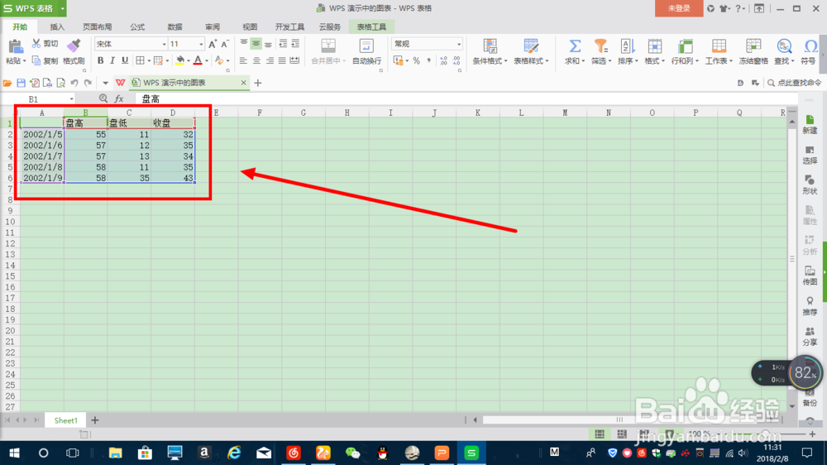Image resolution: width=827 pixels, height=465 pixels.
Task: Open the Name Box dropdown arrow
Action: point(71,99)
